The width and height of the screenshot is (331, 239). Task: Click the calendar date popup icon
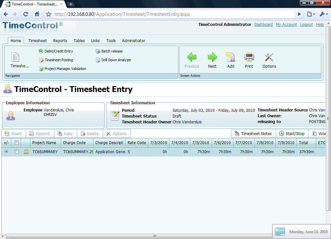[280, 232]
